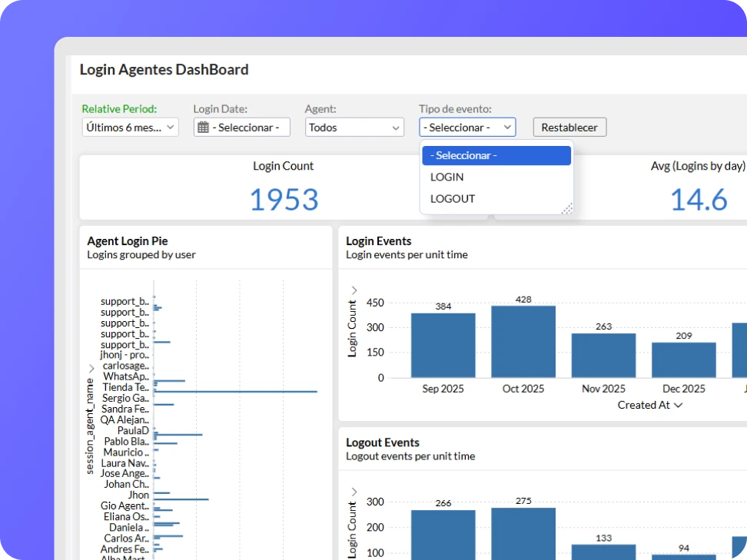Expand the chevron above Logout Events y-axis

[354, 492]
